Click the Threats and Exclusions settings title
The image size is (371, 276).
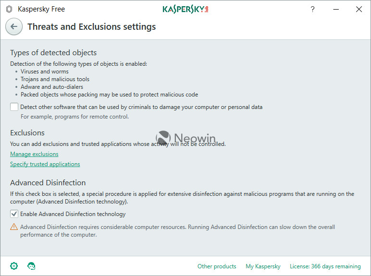point(92,27)
